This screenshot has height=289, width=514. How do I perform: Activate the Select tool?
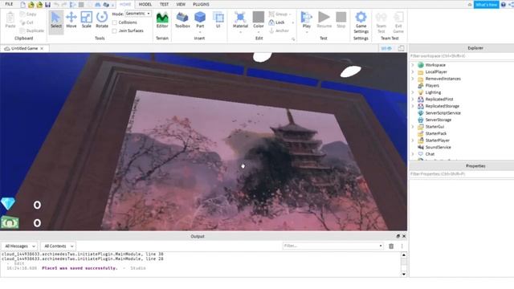pos(56,22)
